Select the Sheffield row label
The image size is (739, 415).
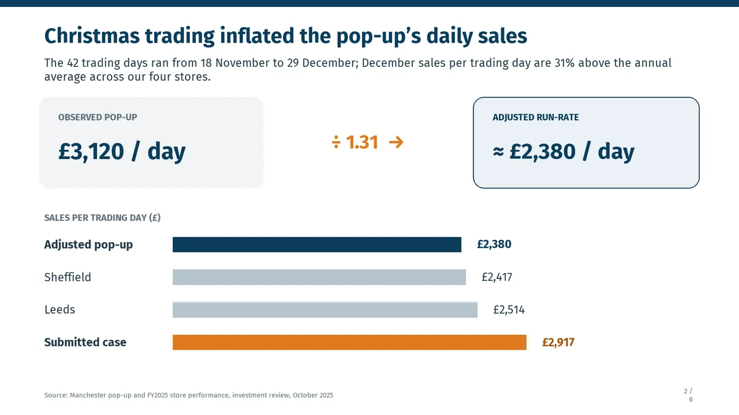coord(68,277)
